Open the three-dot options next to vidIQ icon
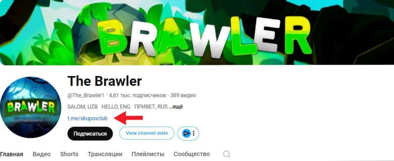 coord(193,133)
